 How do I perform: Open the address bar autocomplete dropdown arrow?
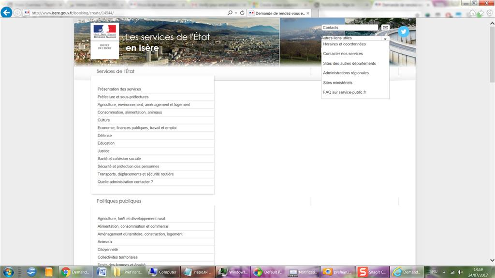click(x=236, y=13)
